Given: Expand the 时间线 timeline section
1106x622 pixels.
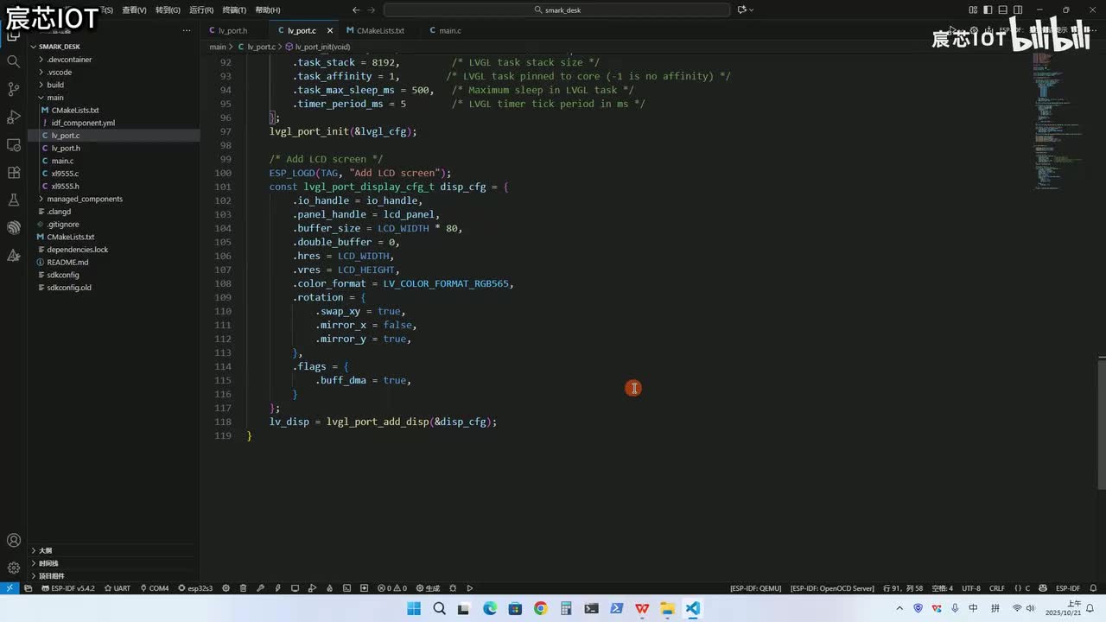Looking at the screenshot, I should pyautogui.click(x=114, y=563).
